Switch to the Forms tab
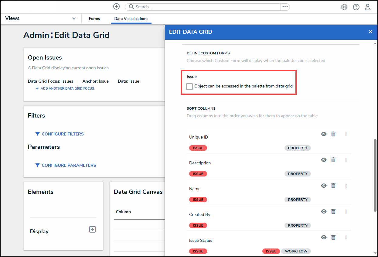The height and width of the screenshot is (257, 378). [x=94, y=19]
